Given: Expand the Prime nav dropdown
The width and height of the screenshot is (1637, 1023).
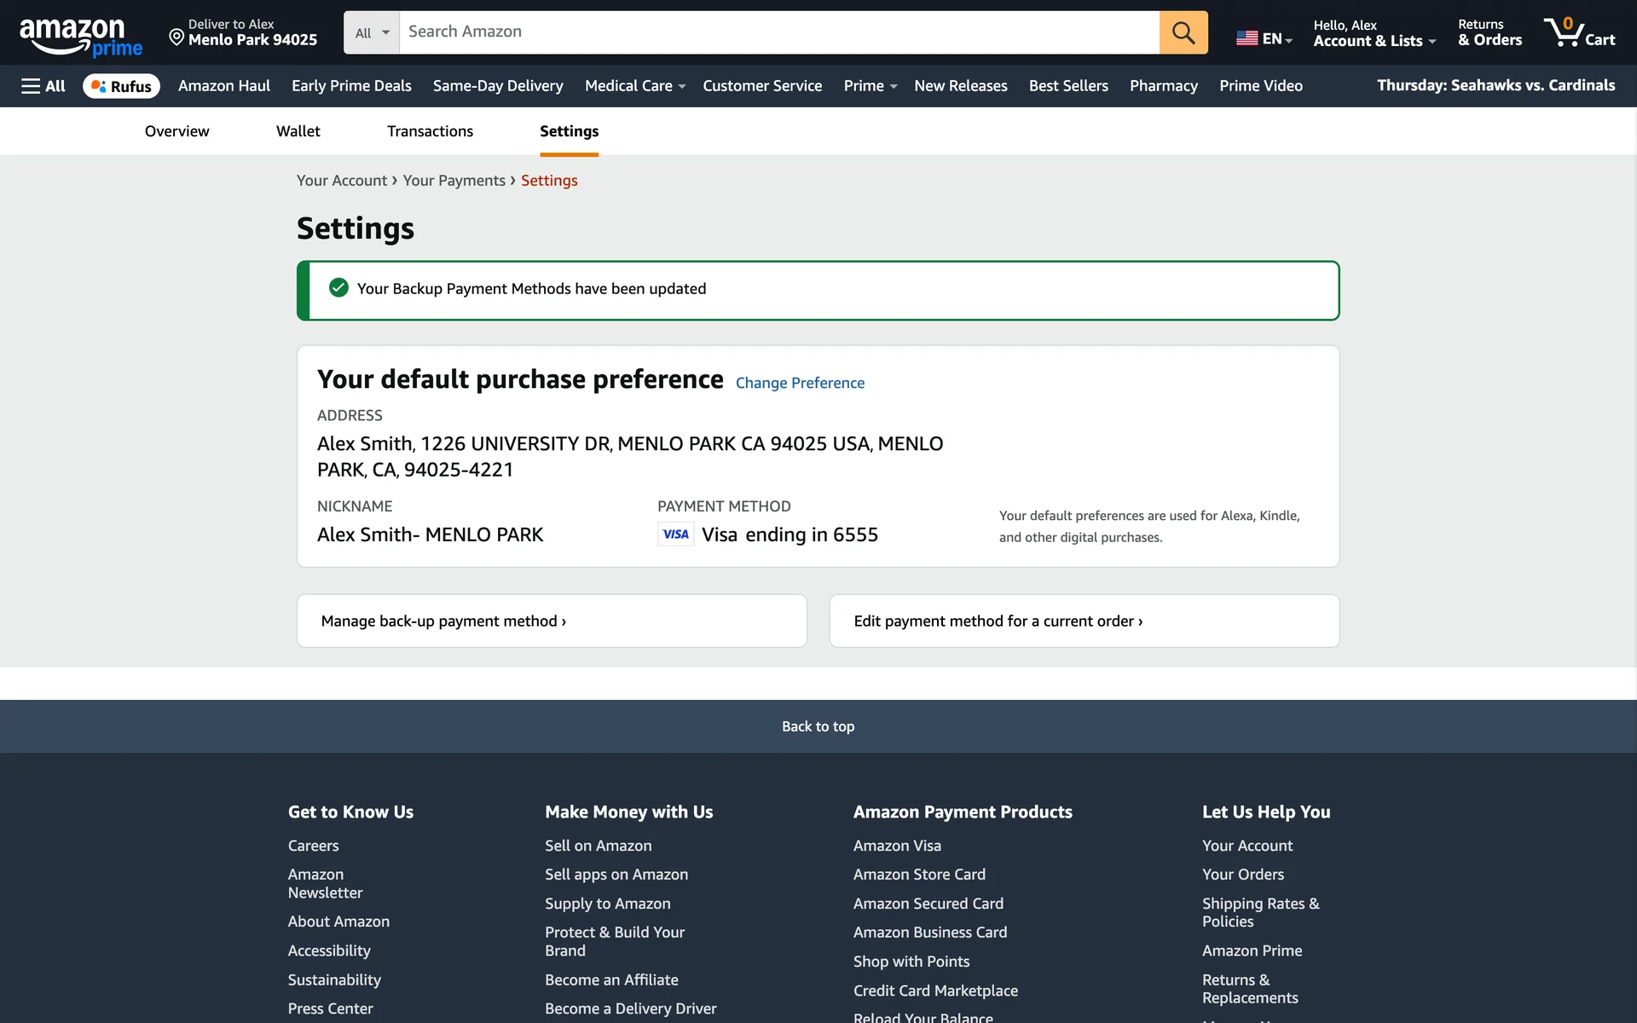Looking at the screenshot, I should click(870, 86).
